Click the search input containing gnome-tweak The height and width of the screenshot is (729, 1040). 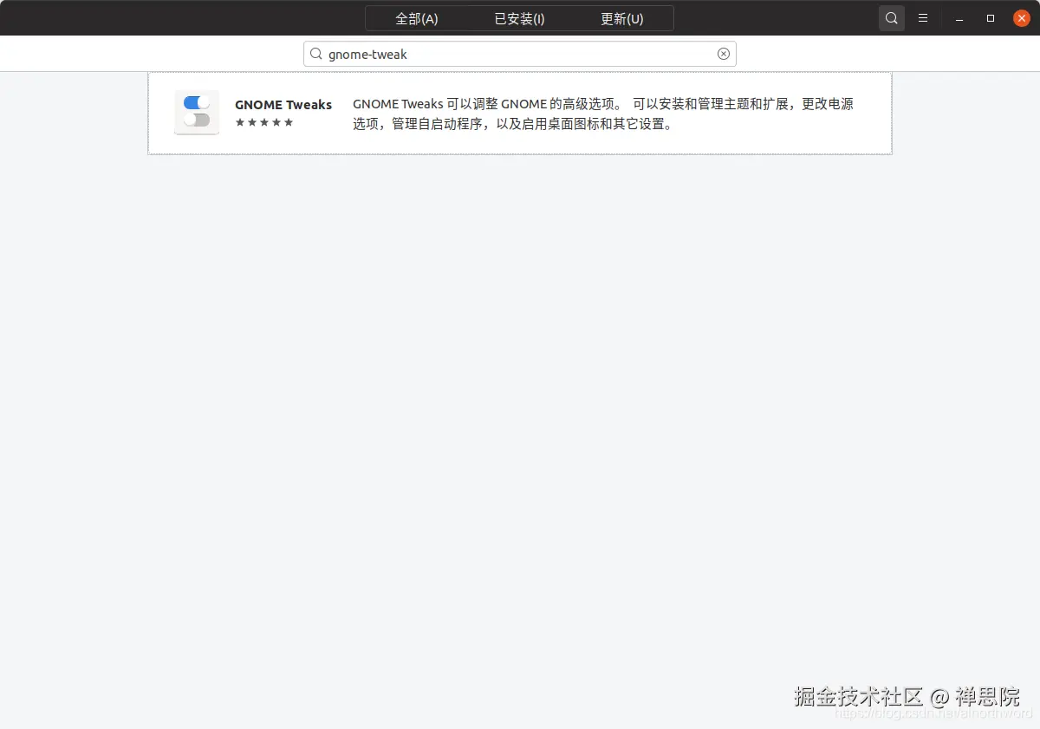(x=520, y=54)
